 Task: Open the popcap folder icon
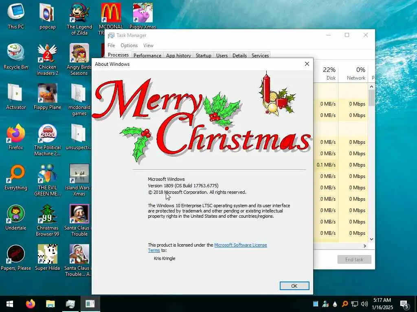47,16
